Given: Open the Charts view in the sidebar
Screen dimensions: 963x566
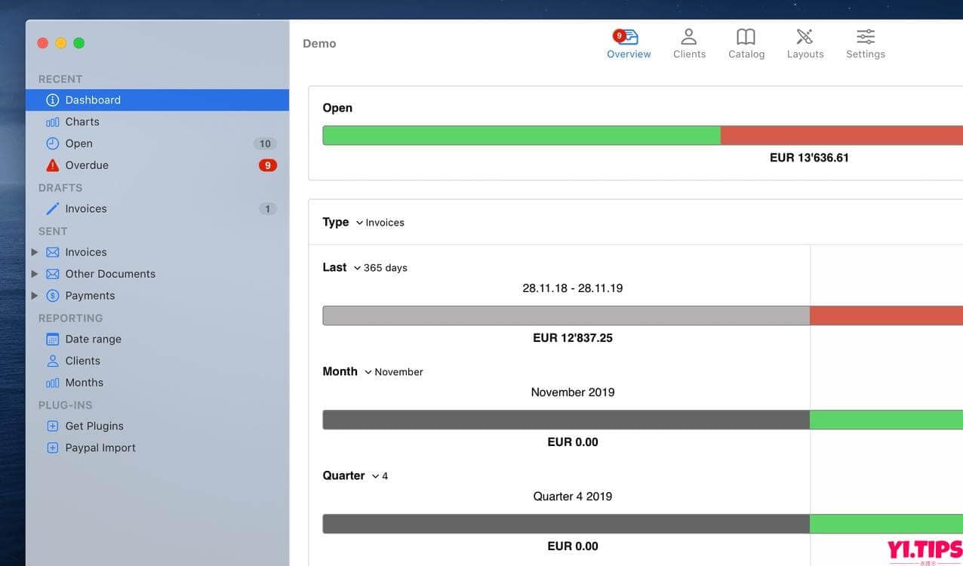Looking at the screenshot, I should [x=82, y=122].
